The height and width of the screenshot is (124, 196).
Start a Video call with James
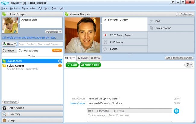pos(90,65)
